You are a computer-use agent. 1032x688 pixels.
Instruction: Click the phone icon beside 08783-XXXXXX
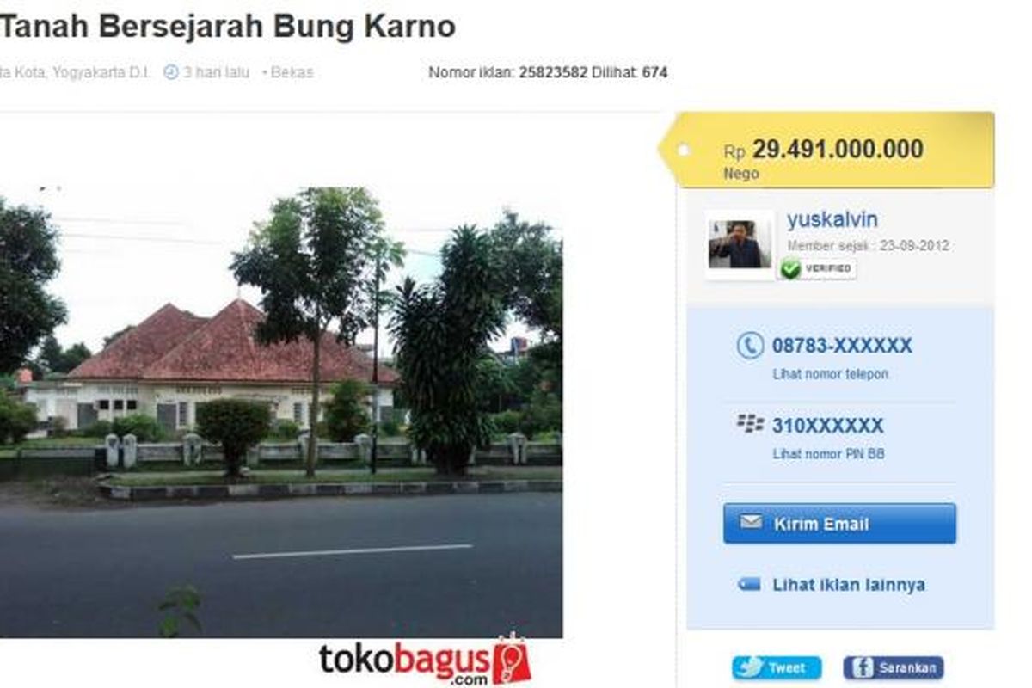click(x=750, y=346)
